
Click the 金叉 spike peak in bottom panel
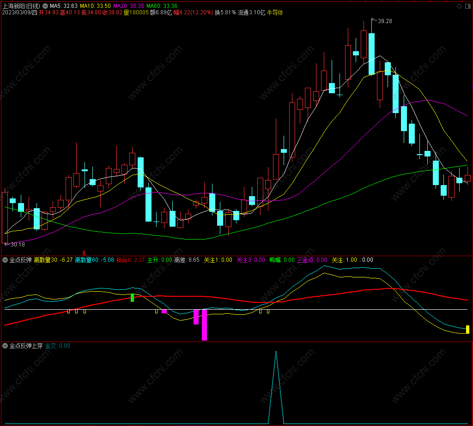[x=276, y=352]
